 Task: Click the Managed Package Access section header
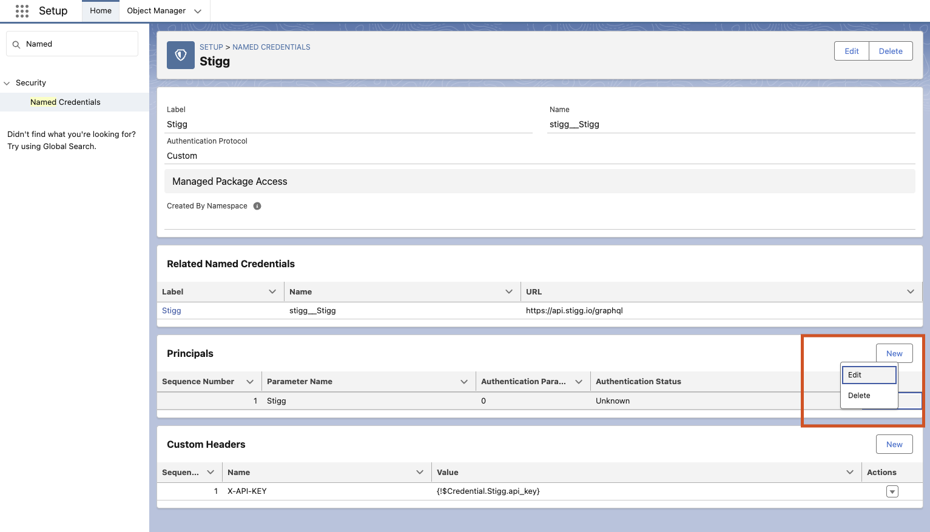coord(539,182)
